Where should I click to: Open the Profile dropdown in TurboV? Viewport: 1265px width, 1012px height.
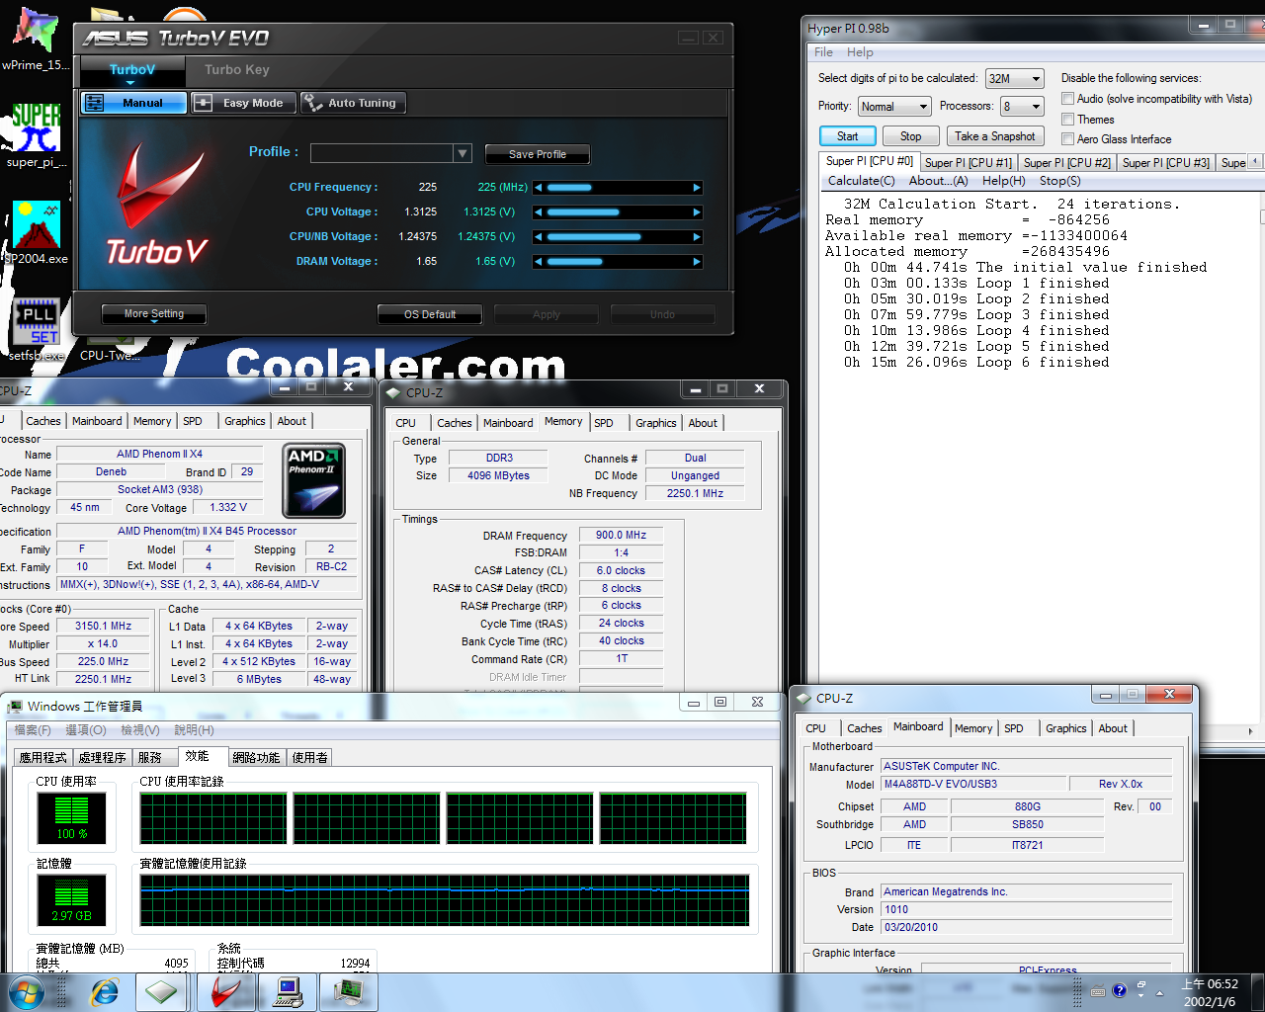coord(462,153)
